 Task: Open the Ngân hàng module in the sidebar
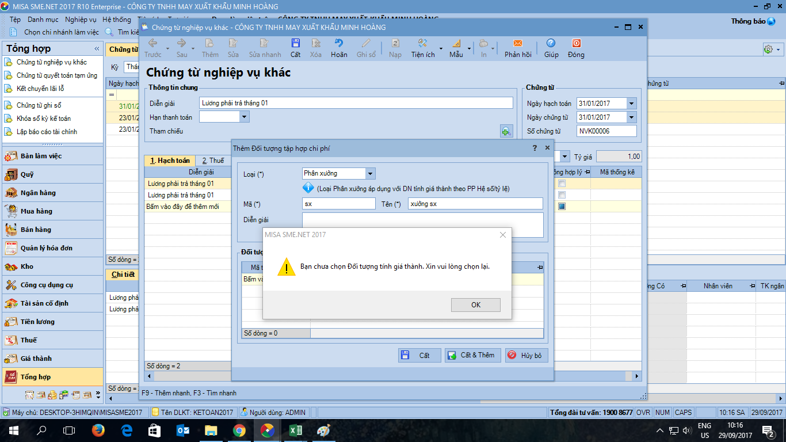[x=53, y=193]
